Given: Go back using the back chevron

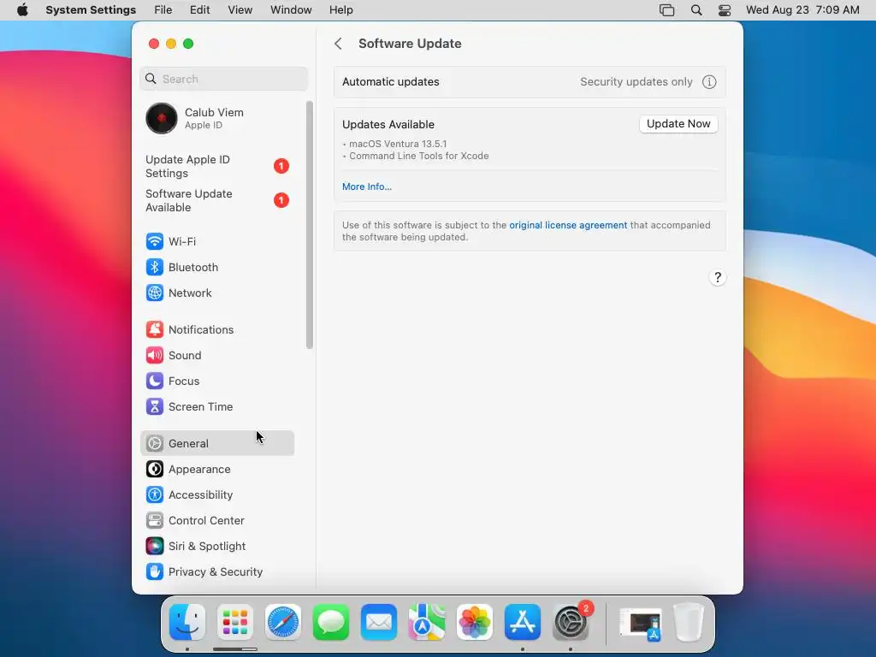Looking at the screenshot, I should tap(338, 44).
